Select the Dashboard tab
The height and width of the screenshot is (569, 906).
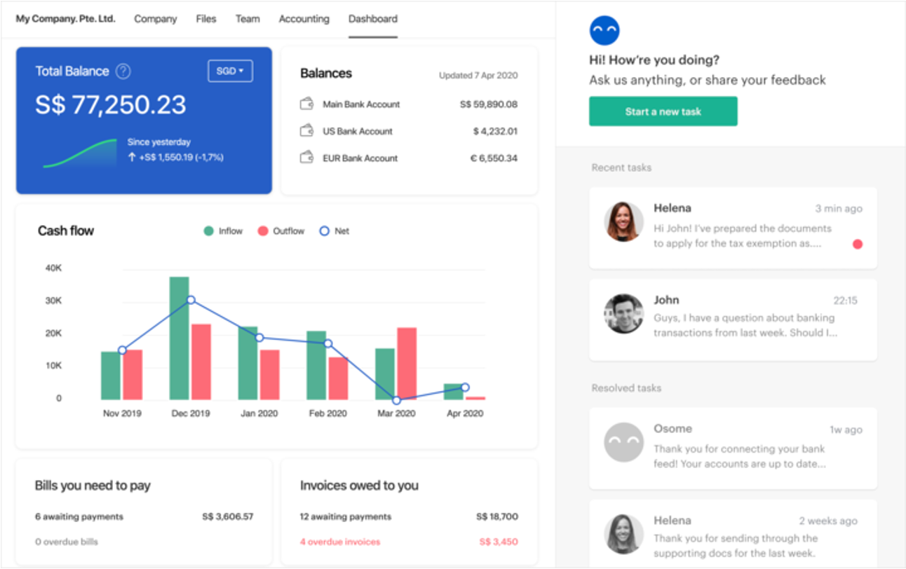[373, 19]
